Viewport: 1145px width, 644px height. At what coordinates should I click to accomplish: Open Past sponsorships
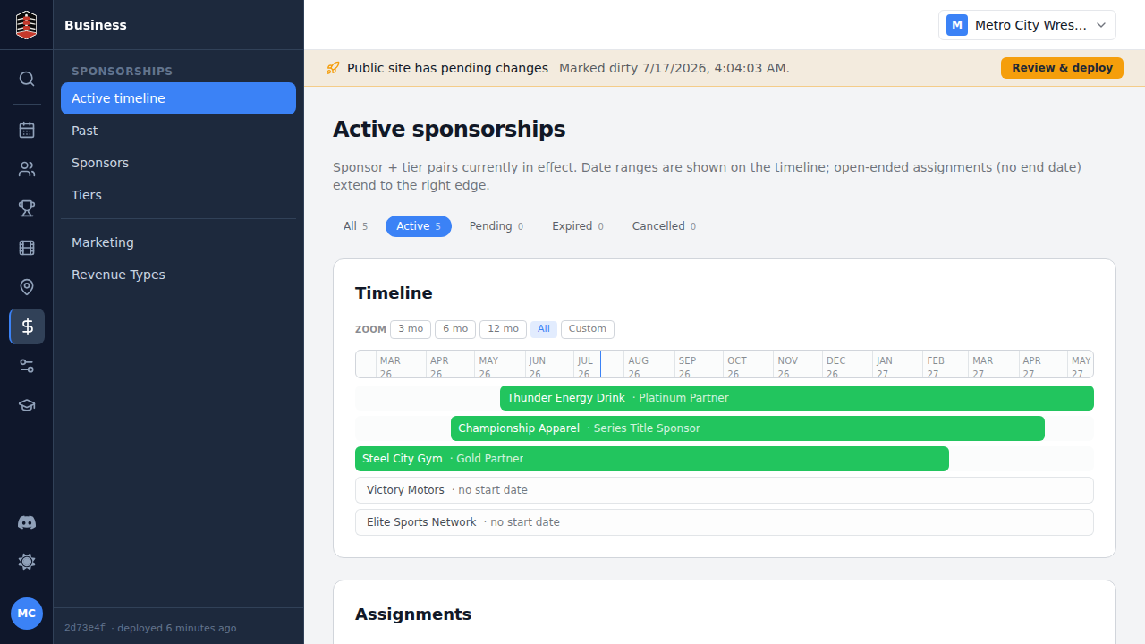pyautogui.click(x=178, y=131)
